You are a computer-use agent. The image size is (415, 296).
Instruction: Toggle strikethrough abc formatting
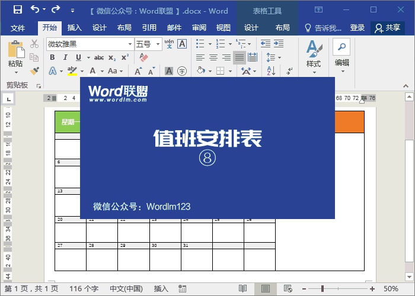coord(99,57)
